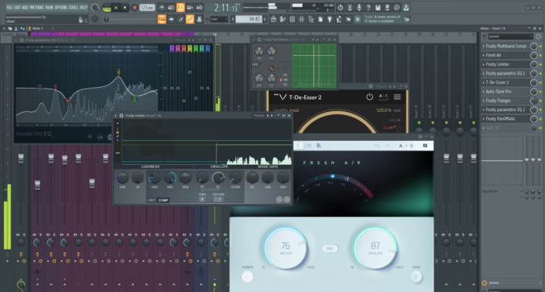Open the channel rack view icon

(x=292, y=20)
